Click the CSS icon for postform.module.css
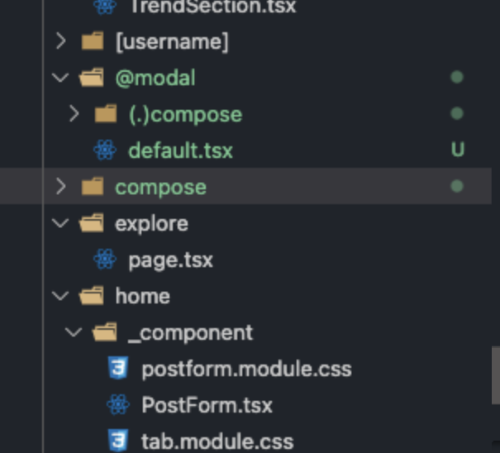Viewport: 500px width, 453px height. [118, 368]
